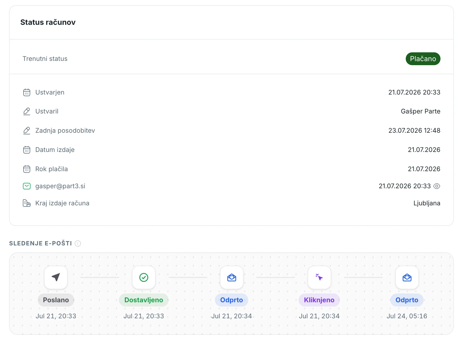Click the email address gasper@part3.si

coord(60,186)
